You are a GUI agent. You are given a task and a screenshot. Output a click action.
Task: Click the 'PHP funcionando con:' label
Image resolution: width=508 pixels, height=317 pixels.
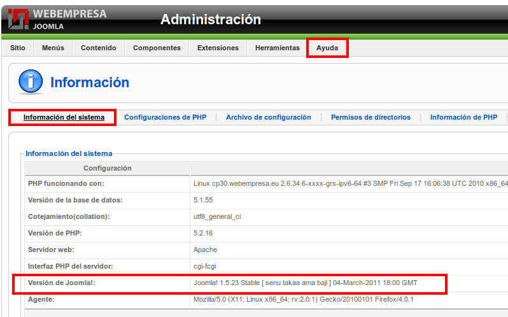click(x=66, y=183)
